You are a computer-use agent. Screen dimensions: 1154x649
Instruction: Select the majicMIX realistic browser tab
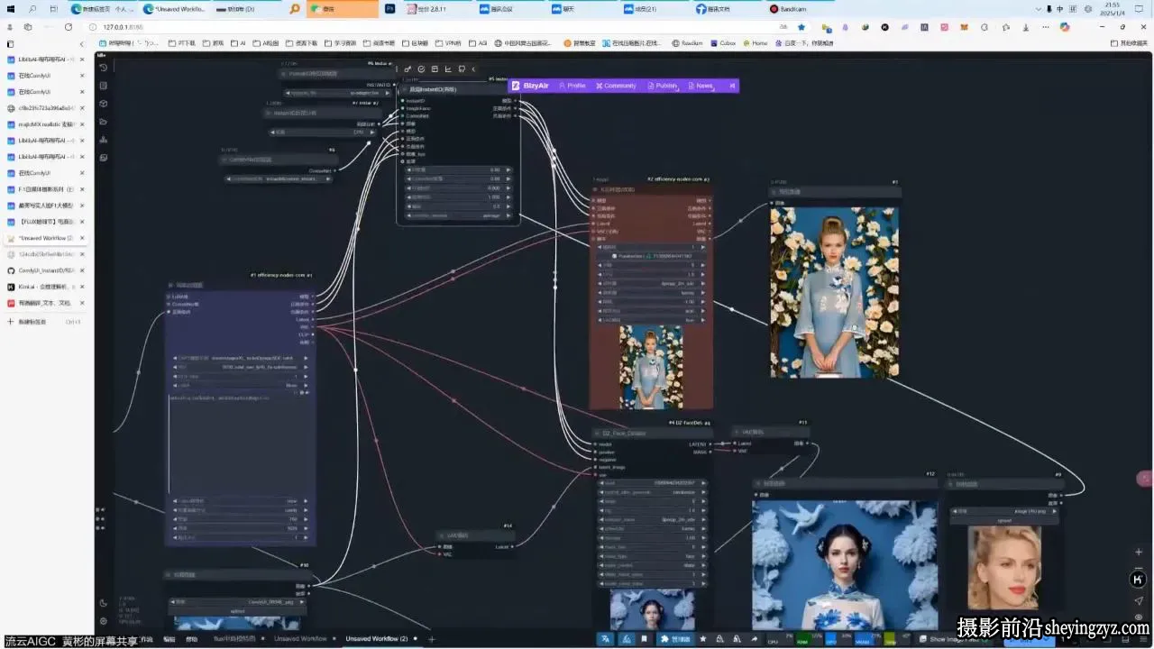[x=47, y=124]
